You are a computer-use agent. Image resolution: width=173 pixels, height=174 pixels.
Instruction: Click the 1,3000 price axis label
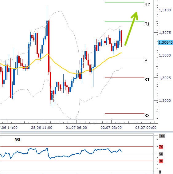click(x=165, y=101)
